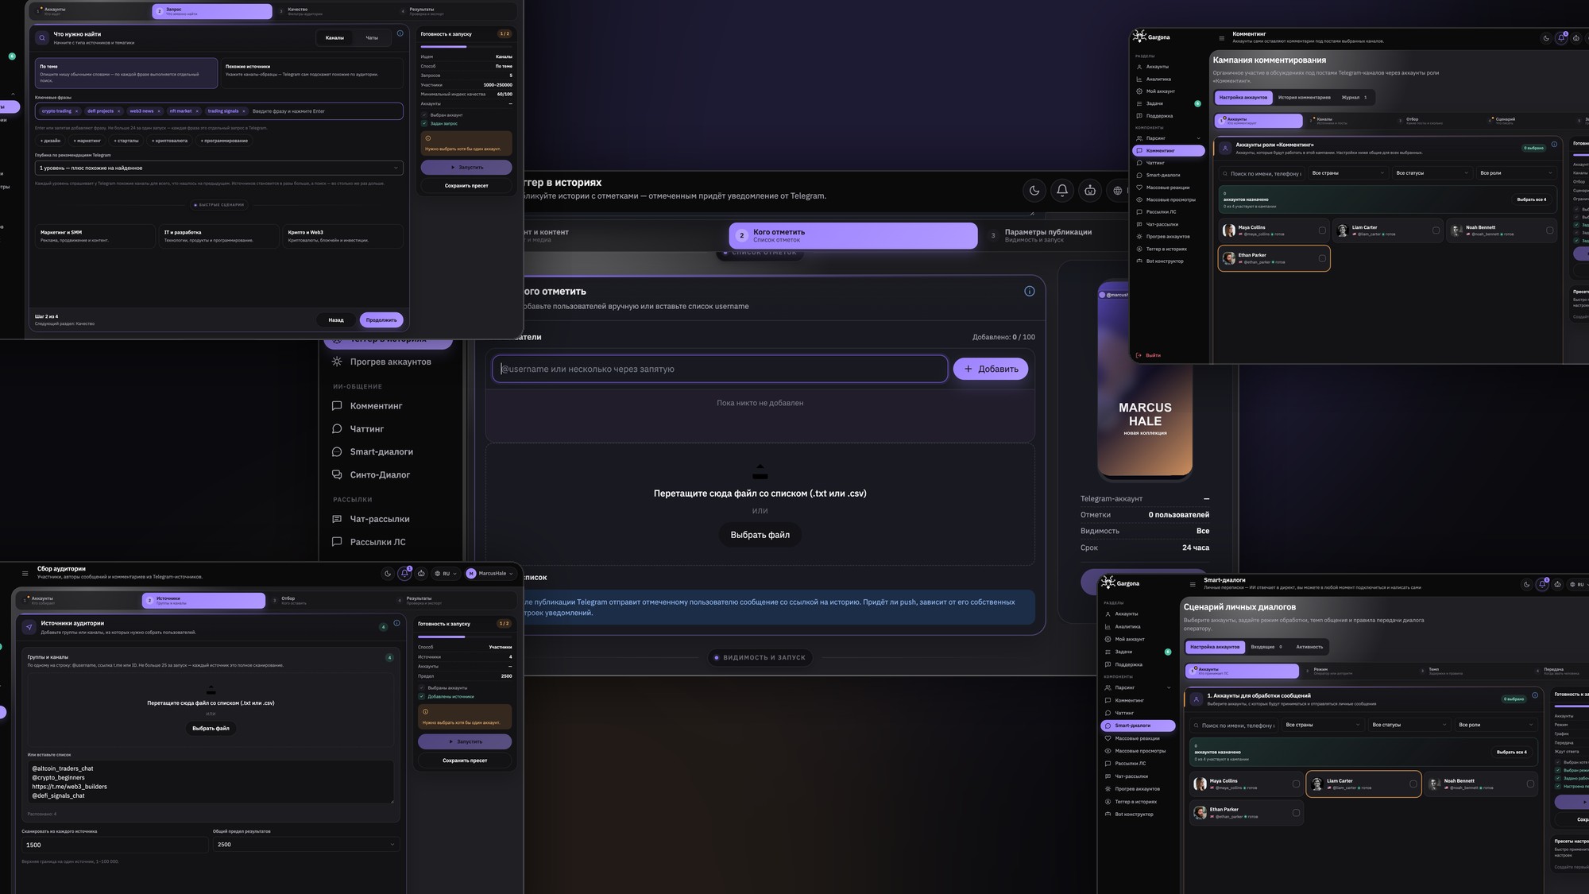Click the info icon beside Аккаунты роли «Комментинг»
Screen dimensions: 1589x894
pos(1554,145)
